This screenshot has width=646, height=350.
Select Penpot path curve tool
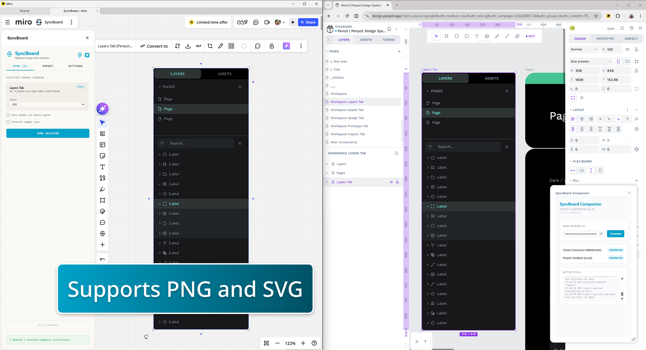[x=507, y=36]
